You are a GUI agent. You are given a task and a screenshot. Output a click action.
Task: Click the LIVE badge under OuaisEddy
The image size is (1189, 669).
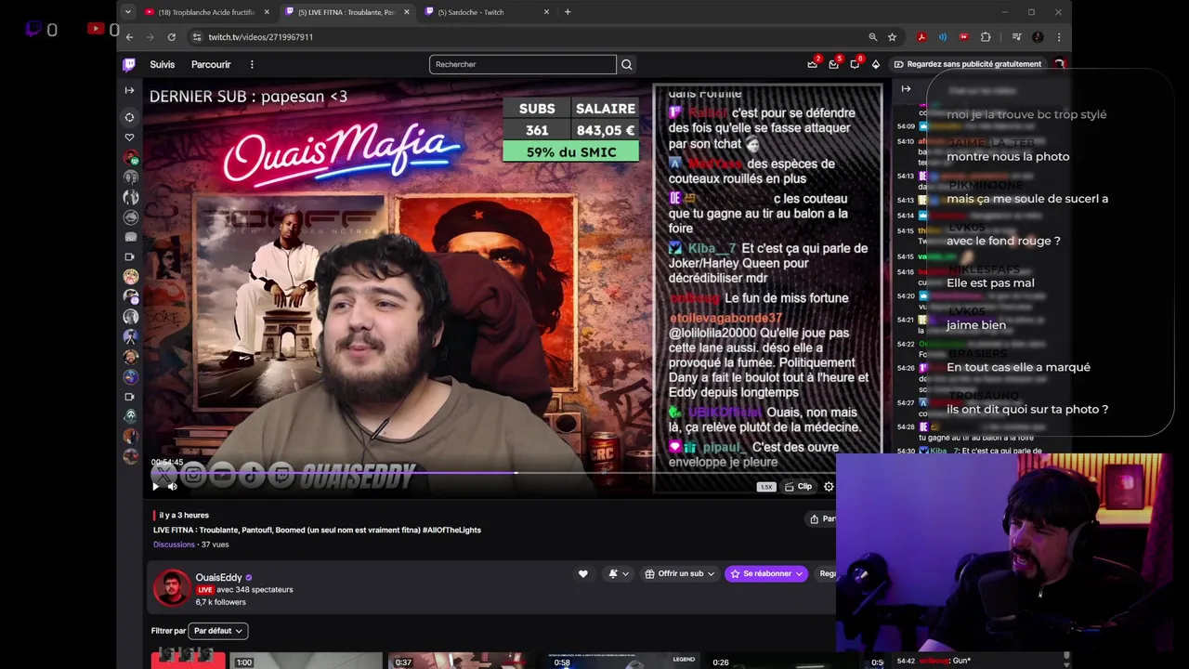[204, 590]
